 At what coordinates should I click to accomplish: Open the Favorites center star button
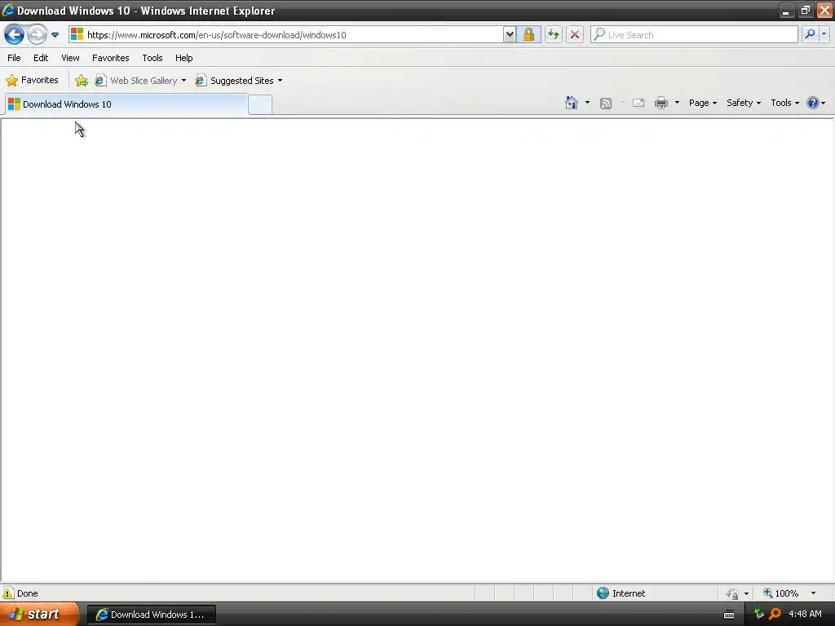click(x=32, y=81)
